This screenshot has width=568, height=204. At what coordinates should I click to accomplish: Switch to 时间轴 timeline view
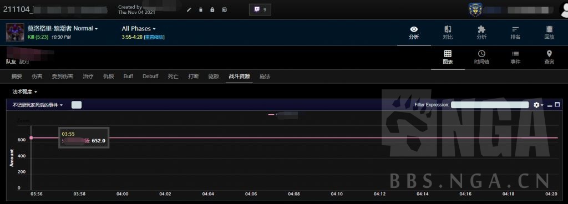[x=481, y=57]
